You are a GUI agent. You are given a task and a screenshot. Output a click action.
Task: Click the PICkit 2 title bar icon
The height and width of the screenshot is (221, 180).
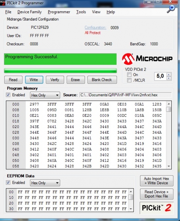point(2,3)
